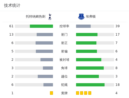Select the 黄牌 stat label

point(64,93)
